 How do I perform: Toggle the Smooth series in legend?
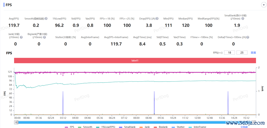point(85,127)
